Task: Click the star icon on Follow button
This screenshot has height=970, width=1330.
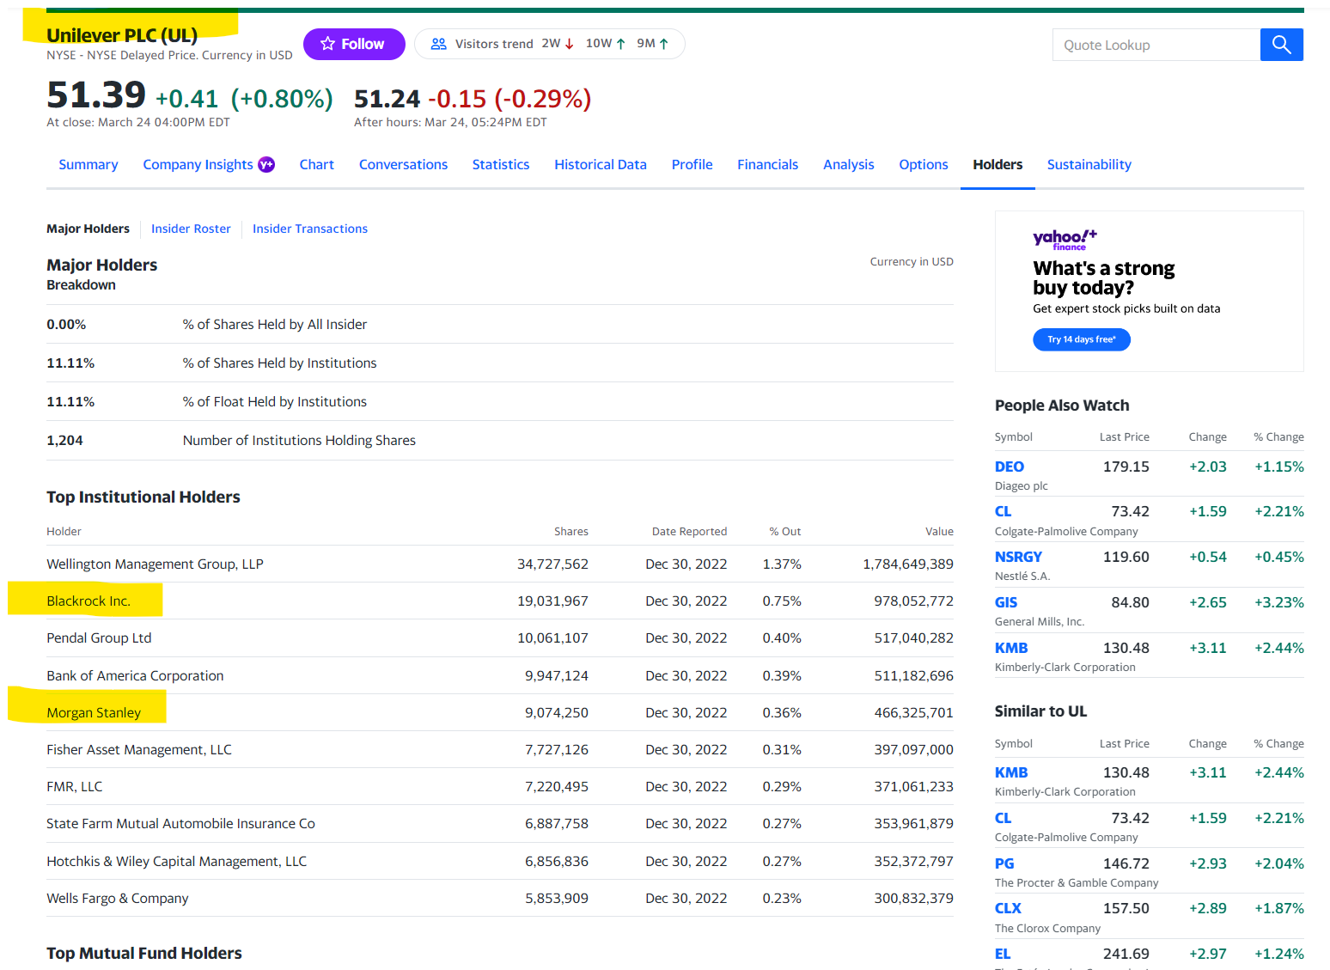Action: click(x=327, y=44)
